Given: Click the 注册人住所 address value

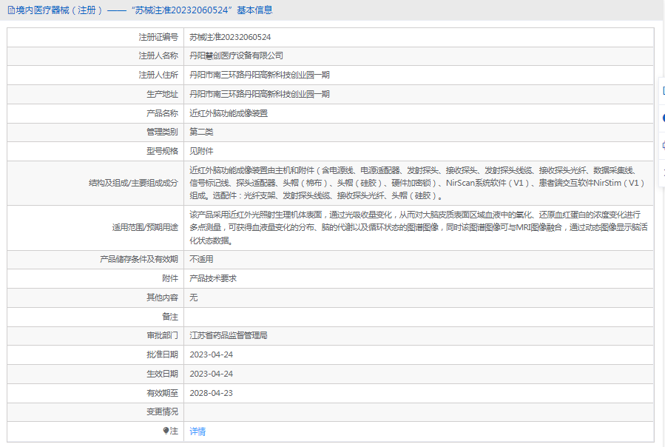Looking at the screenshot, I should click(259, 75).
